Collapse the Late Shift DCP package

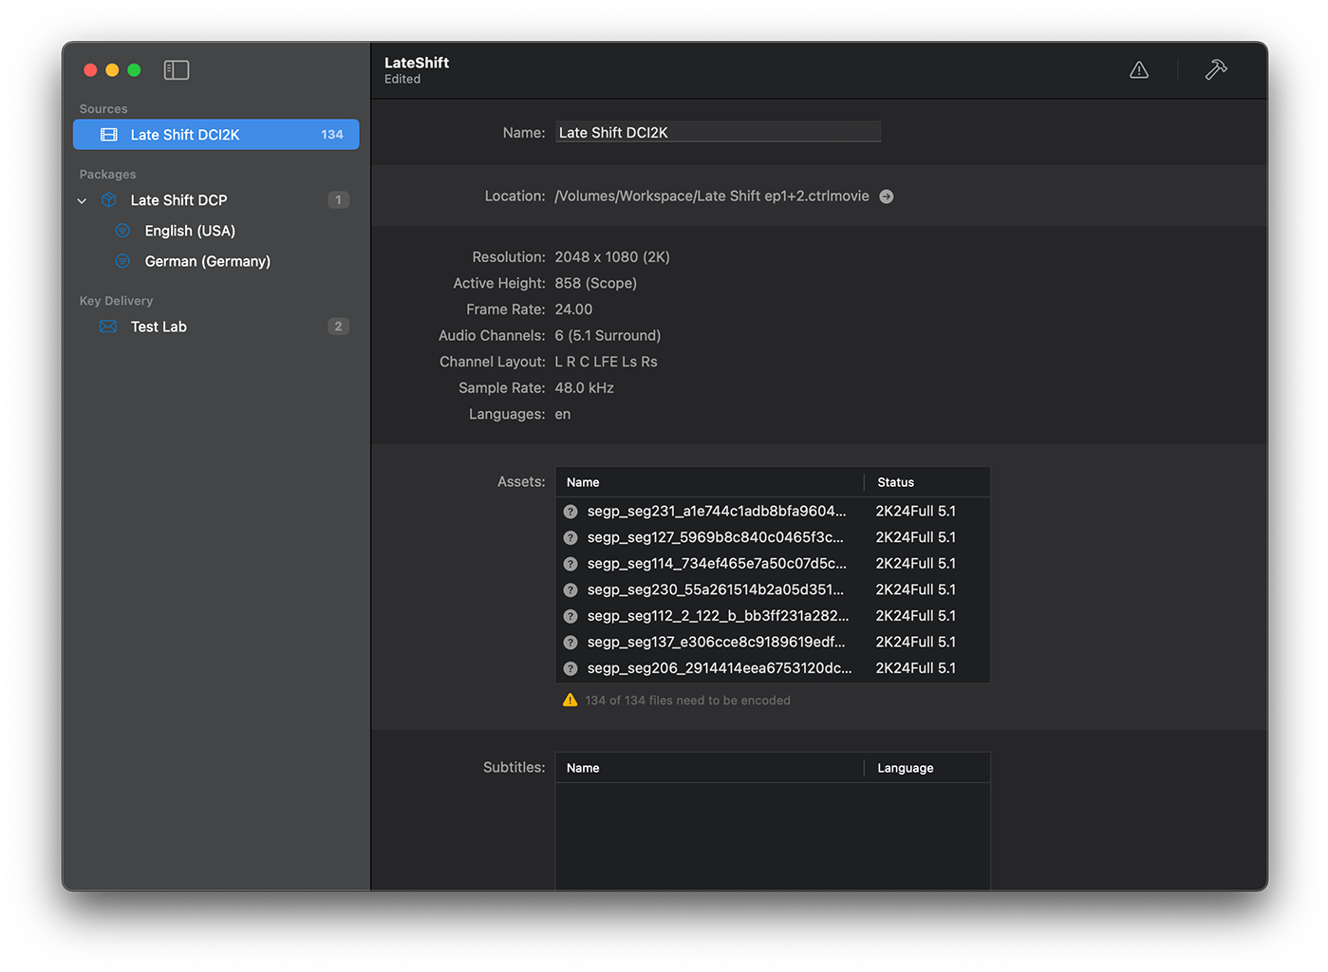pos(83,200)
